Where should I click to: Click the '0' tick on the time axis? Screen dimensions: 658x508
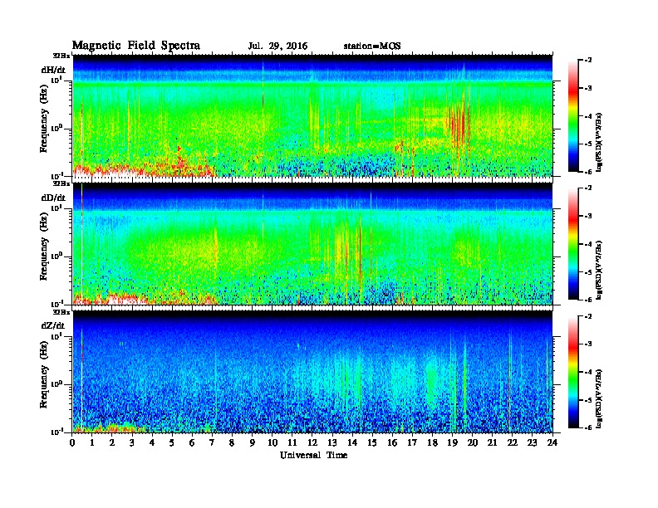[x=72, y=442]
